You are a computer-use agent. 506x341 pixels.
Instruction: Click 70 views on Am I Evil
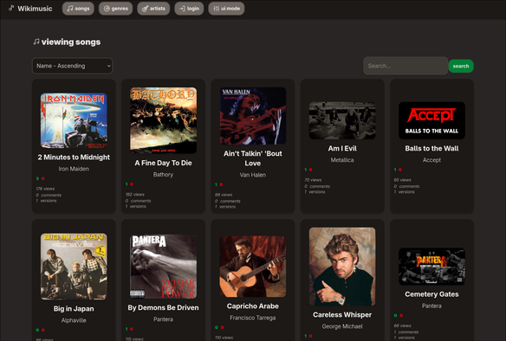(313, 180)
